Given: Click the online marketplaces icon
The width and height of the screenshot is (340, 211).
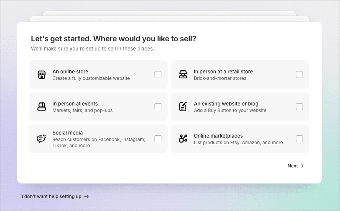Looking at the screenshot, I should [x=183, y=139].
